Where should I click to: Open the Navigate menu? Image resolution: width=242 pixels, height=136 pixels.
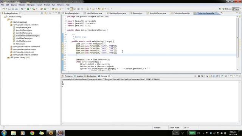click(x=31, y=5)
